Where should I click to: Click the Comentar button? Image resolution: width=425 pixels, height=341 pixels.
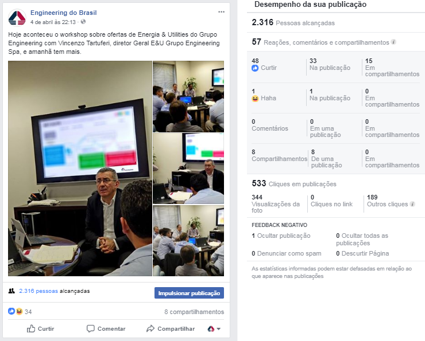tap(106, 328)
